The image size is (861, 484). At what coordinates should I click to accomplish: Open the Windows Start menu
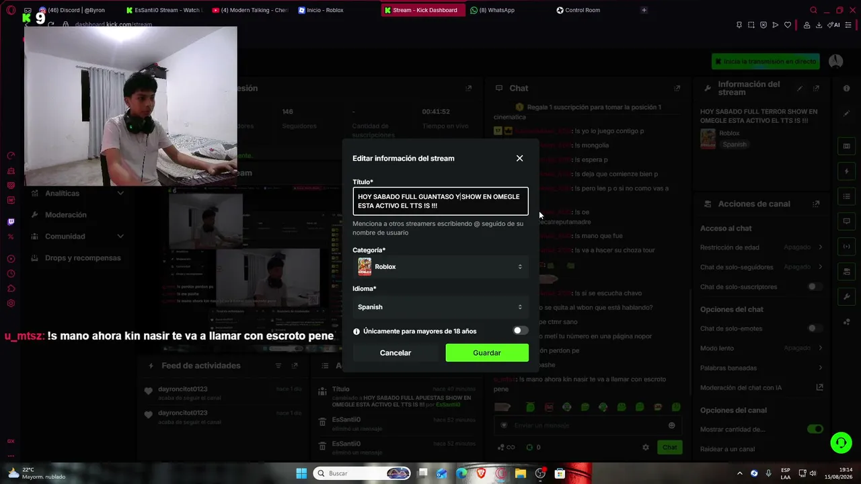point(301,473)
